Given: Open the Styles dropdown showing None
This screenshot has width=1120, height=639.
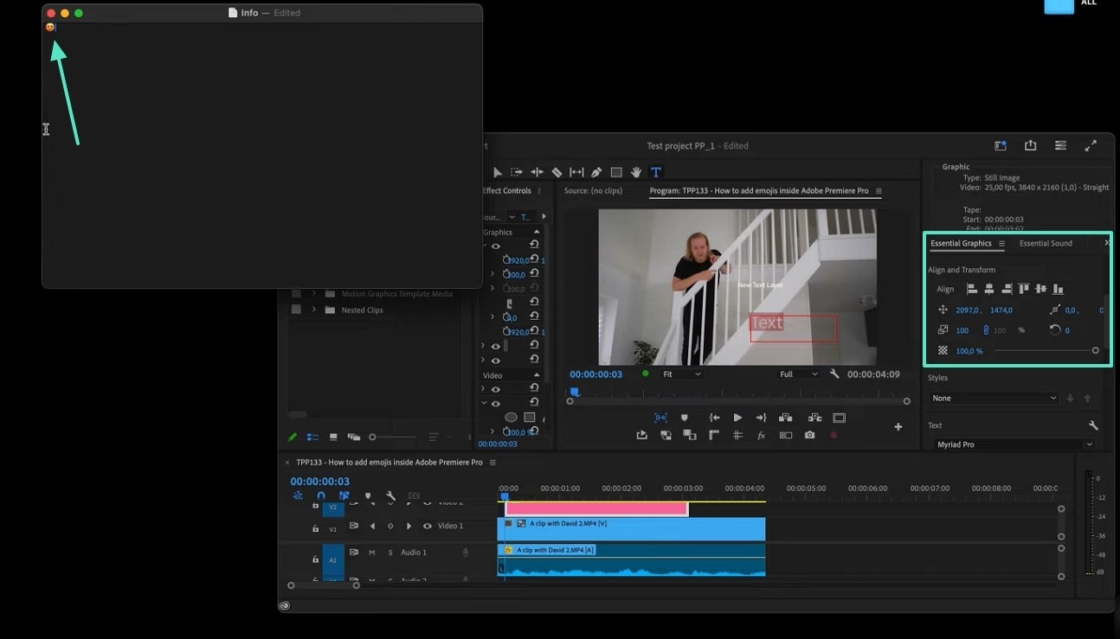Looking at the screenshot, I should pos(994,398).
